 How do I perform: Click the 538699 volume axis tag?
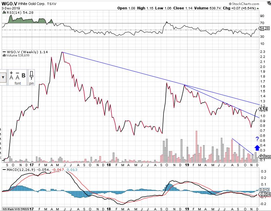265,157
